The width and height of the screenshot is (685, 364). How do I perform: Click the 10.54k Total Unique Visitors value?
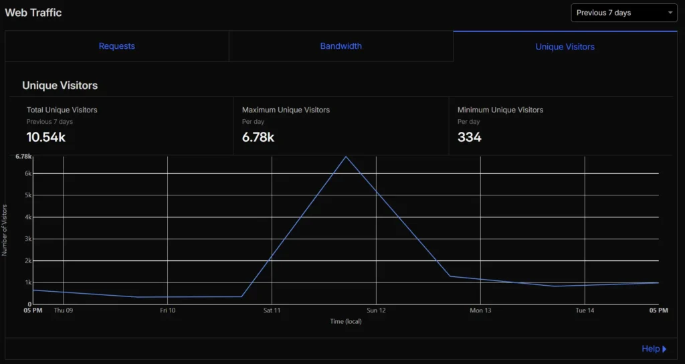(45, 137)
